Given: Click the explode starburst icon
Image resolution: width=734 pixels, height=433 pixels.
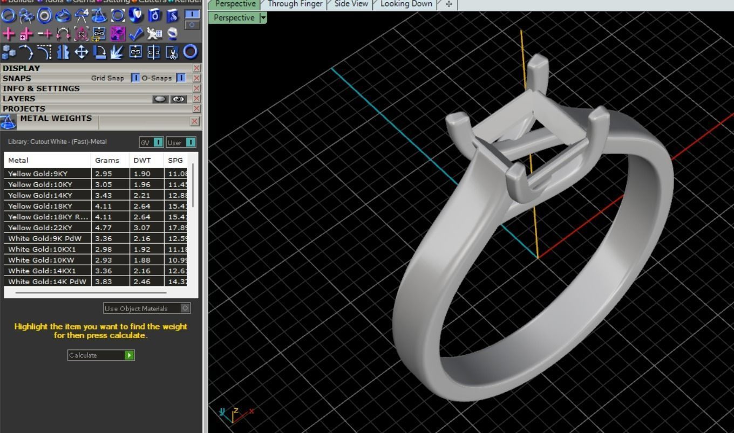Looking at the screenshot, I should pos(118,52).
